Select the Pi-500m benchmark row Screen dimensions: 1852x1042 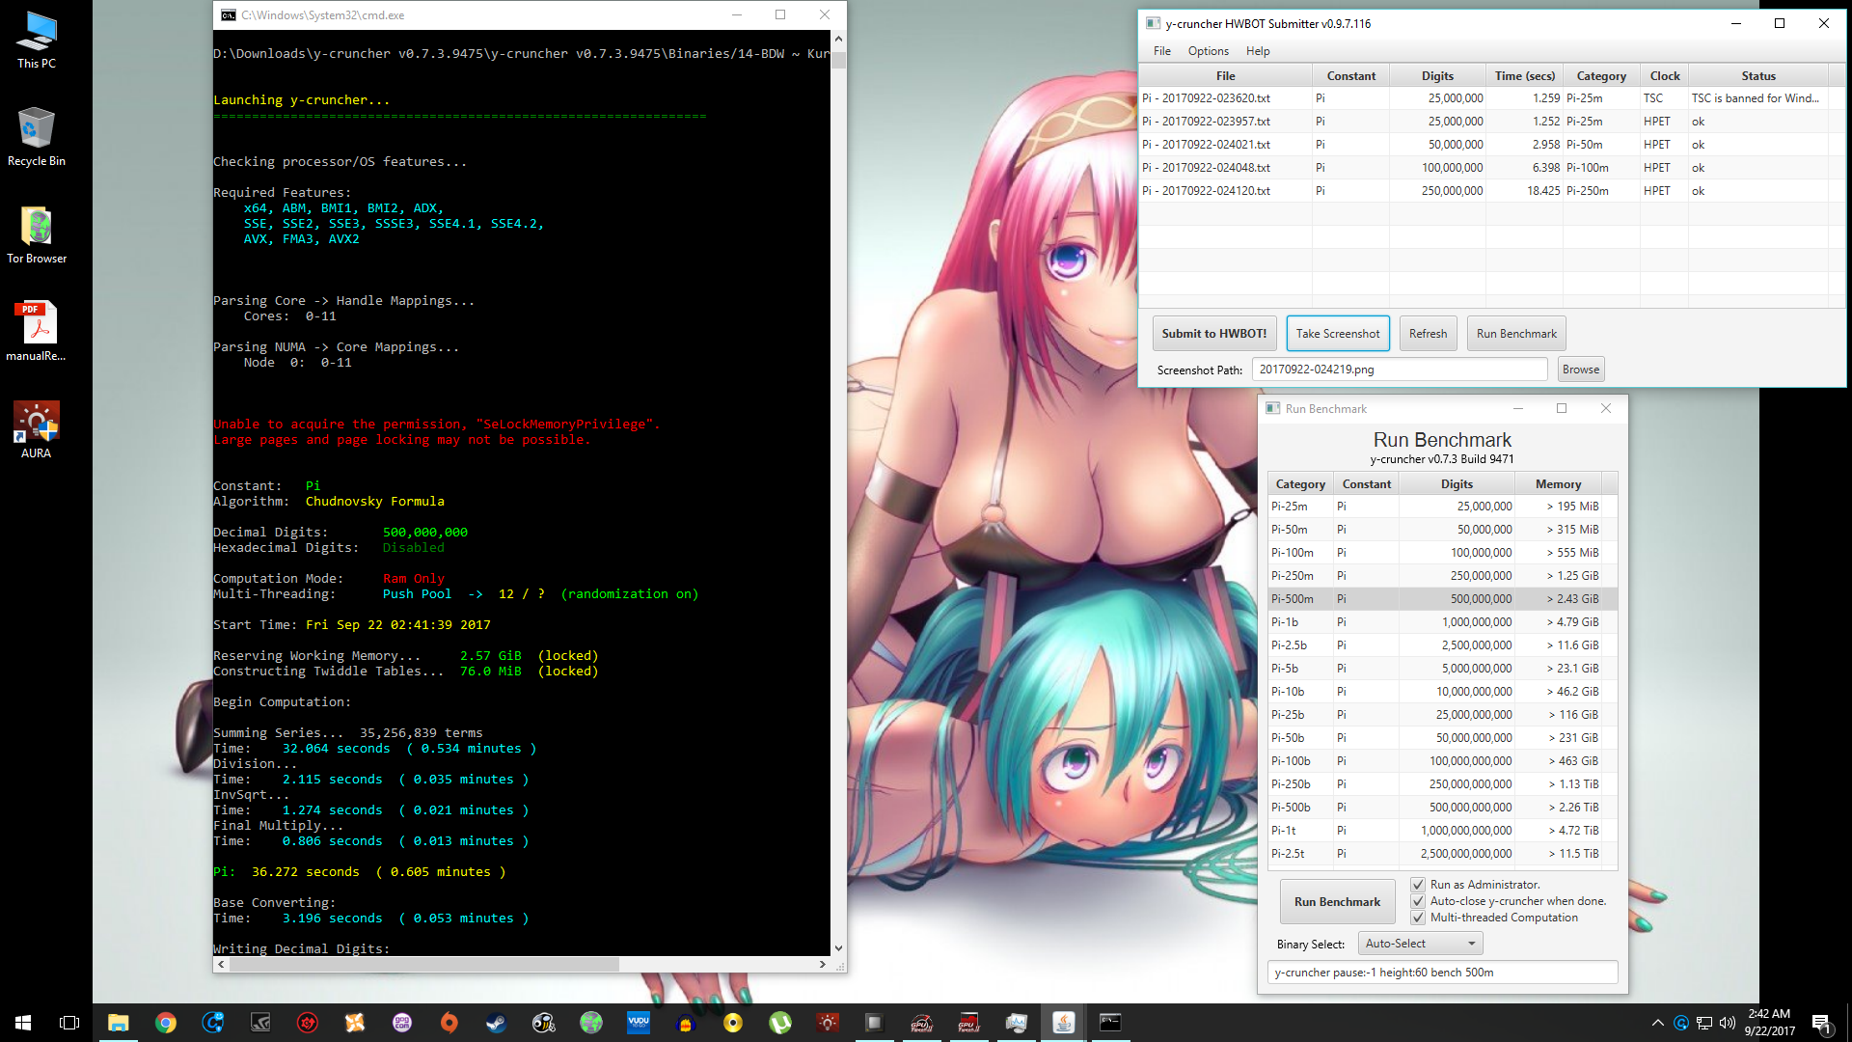point(1442,599)
